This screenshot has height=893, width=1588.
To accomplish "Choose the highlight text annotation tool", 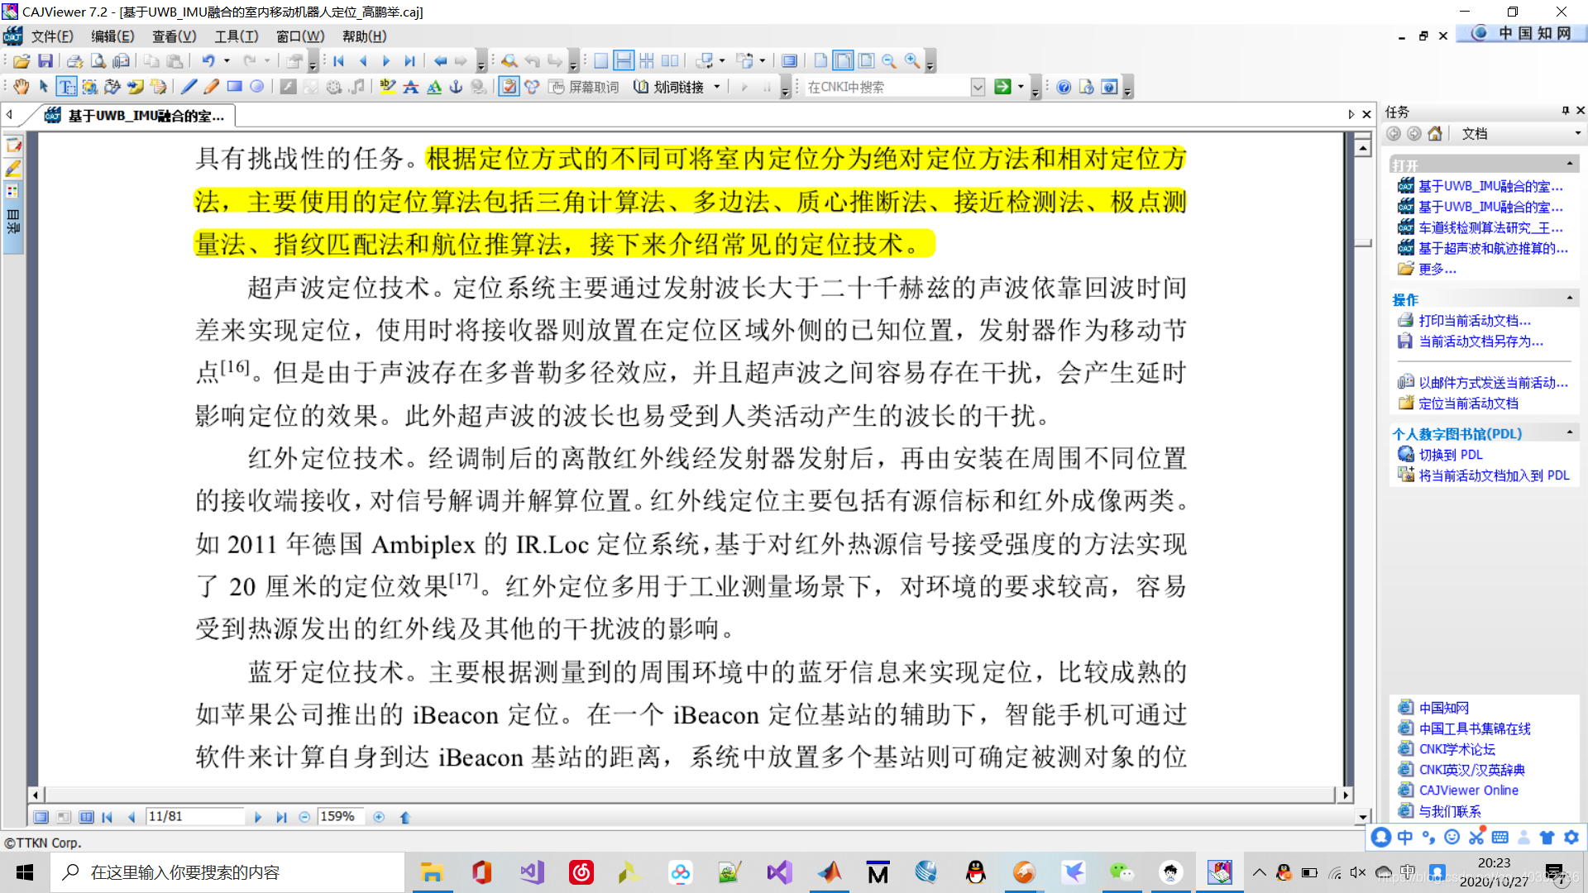I will click(x=387, y=87).
